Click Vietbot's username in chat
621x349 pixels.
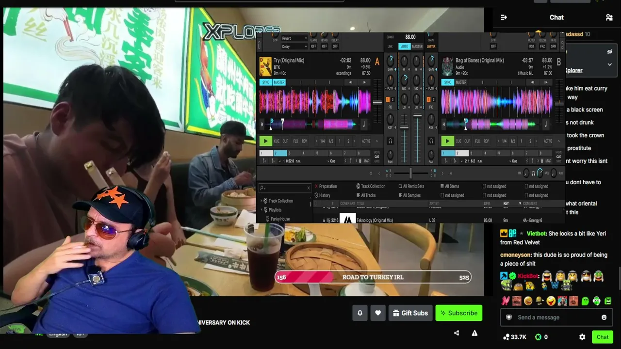tap(536, 233)
